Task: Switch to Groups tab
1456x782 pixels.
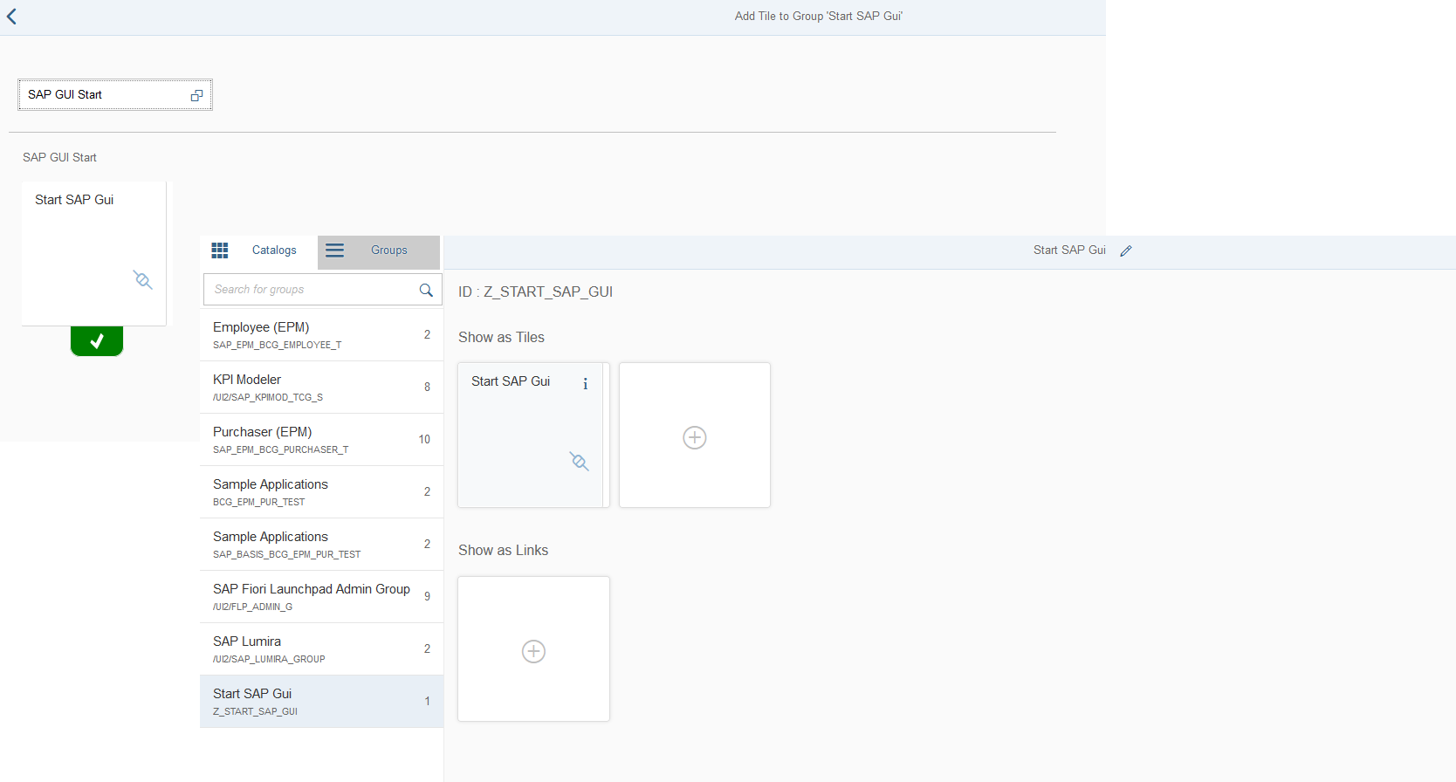Action: (x=379, y=250)
